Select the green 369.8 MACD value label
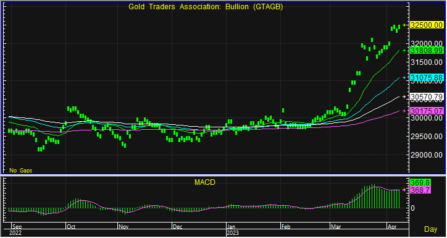Screen dimensions: 447x238 420,182
